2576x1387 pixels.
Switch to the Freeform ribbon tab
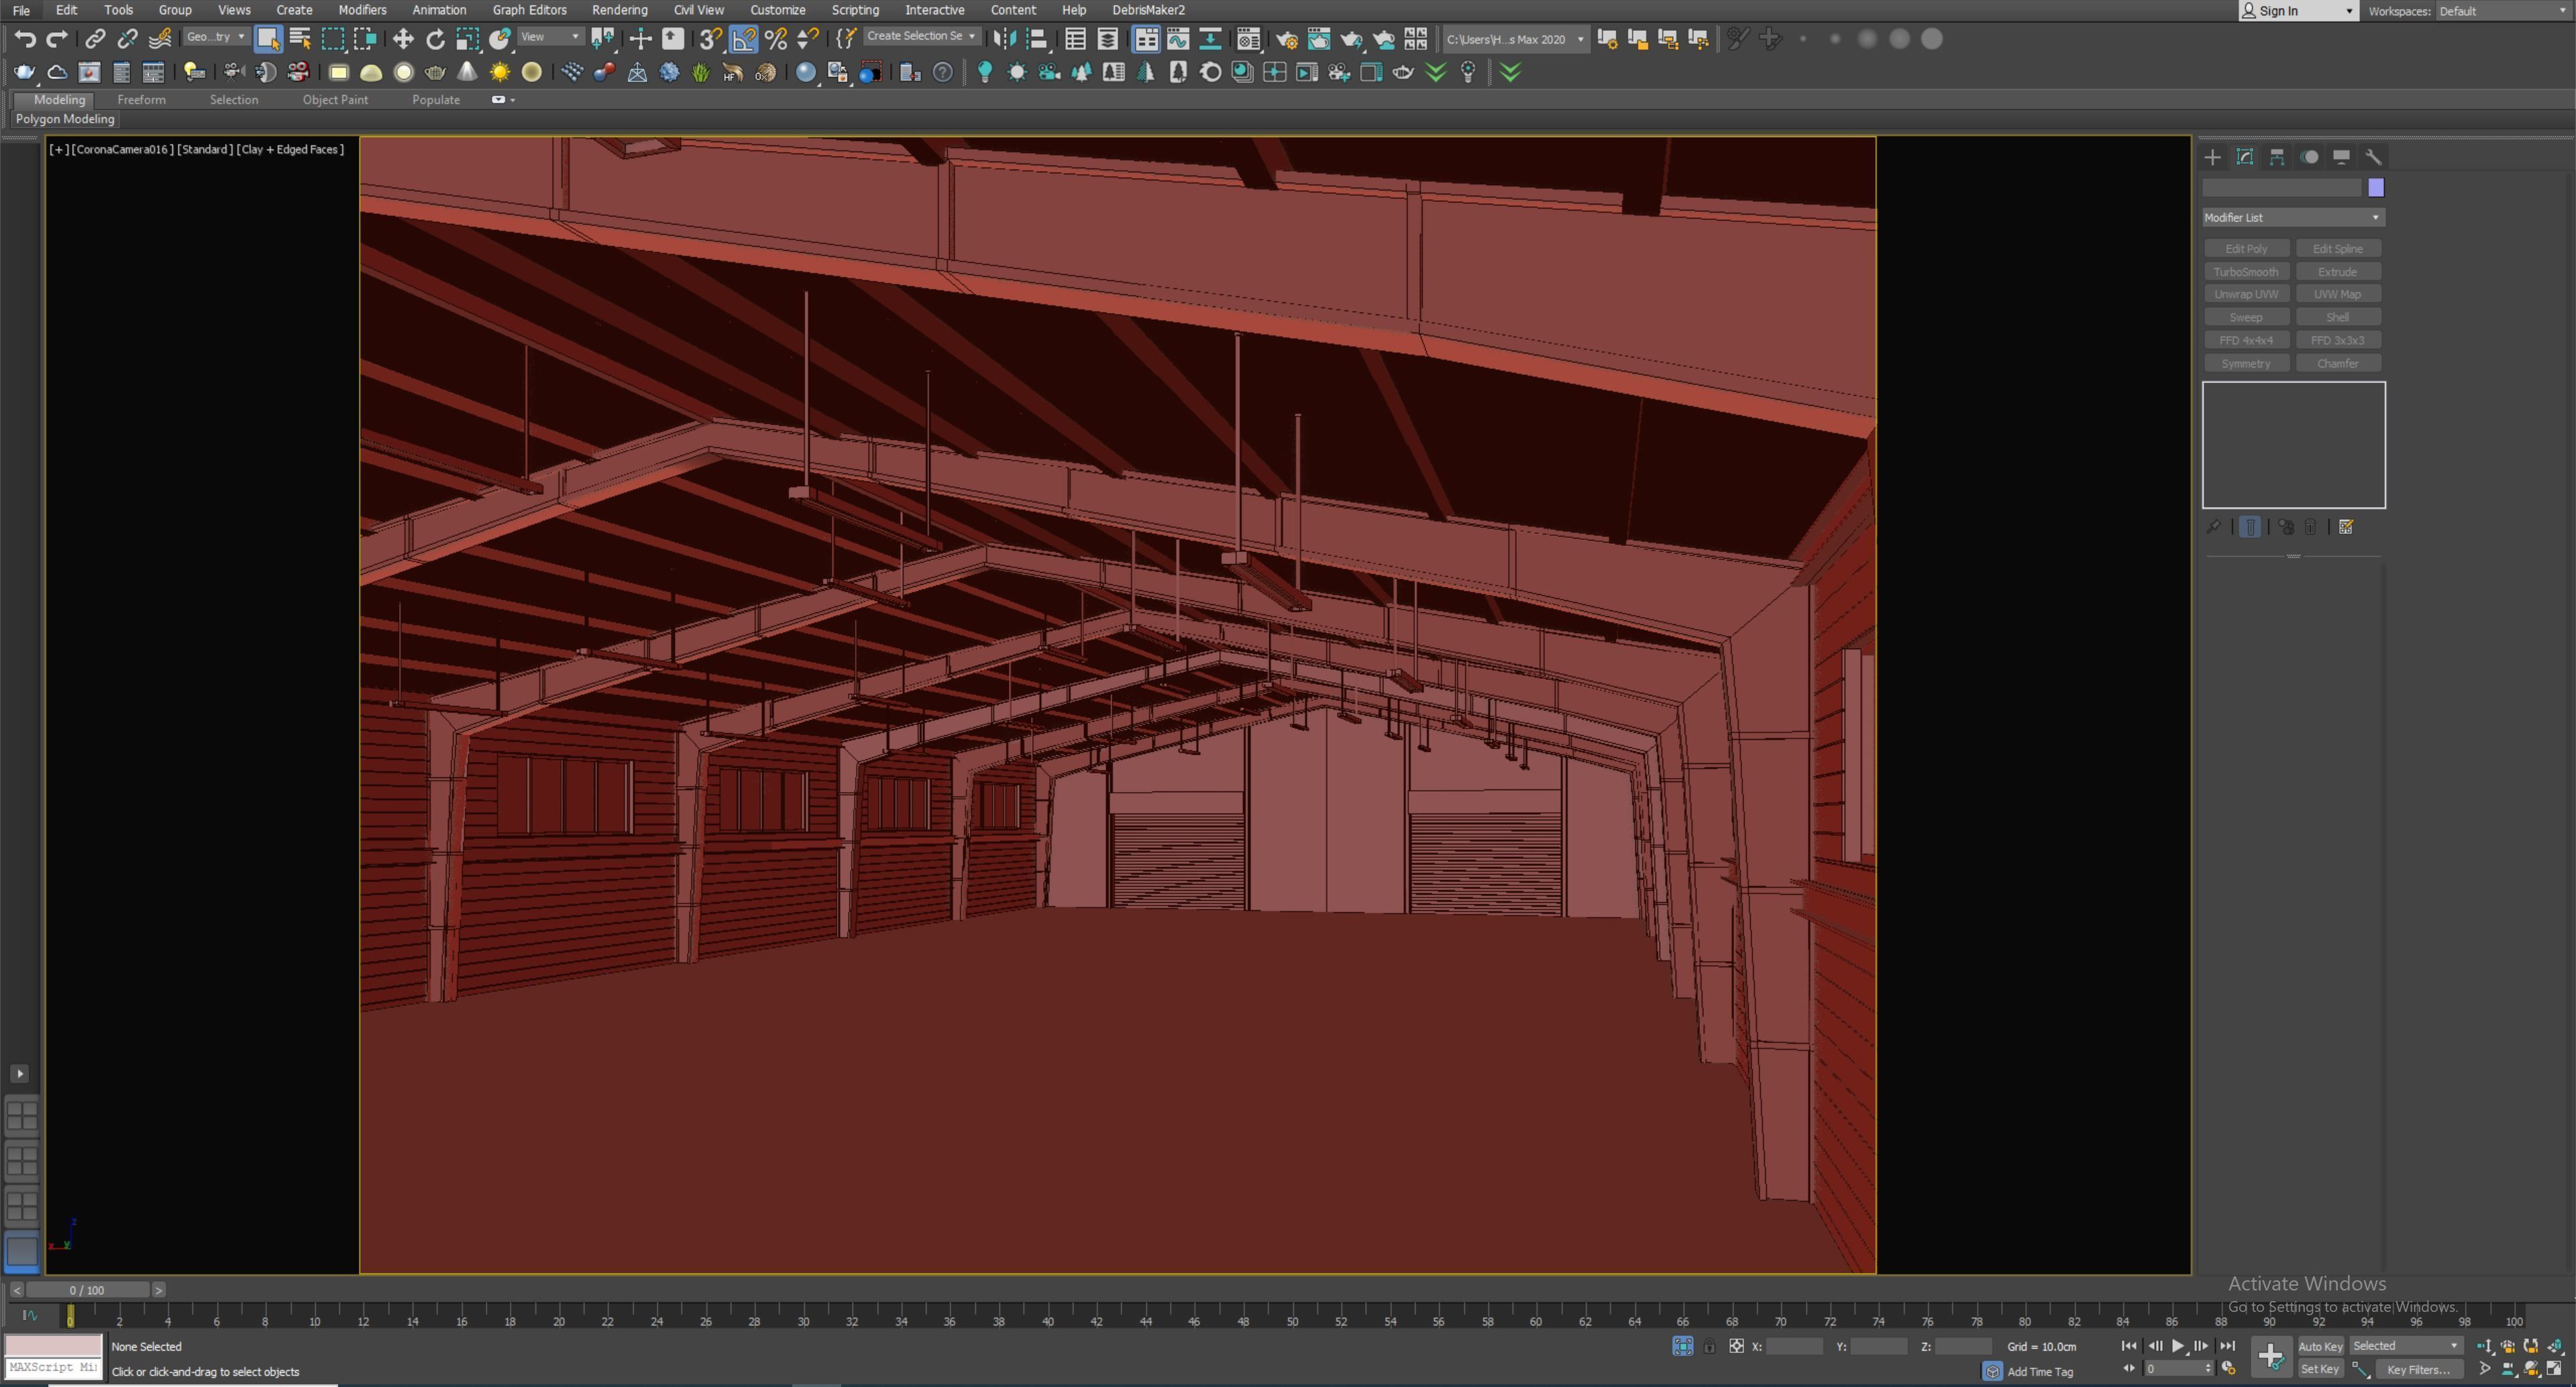[x=141, y=100]
